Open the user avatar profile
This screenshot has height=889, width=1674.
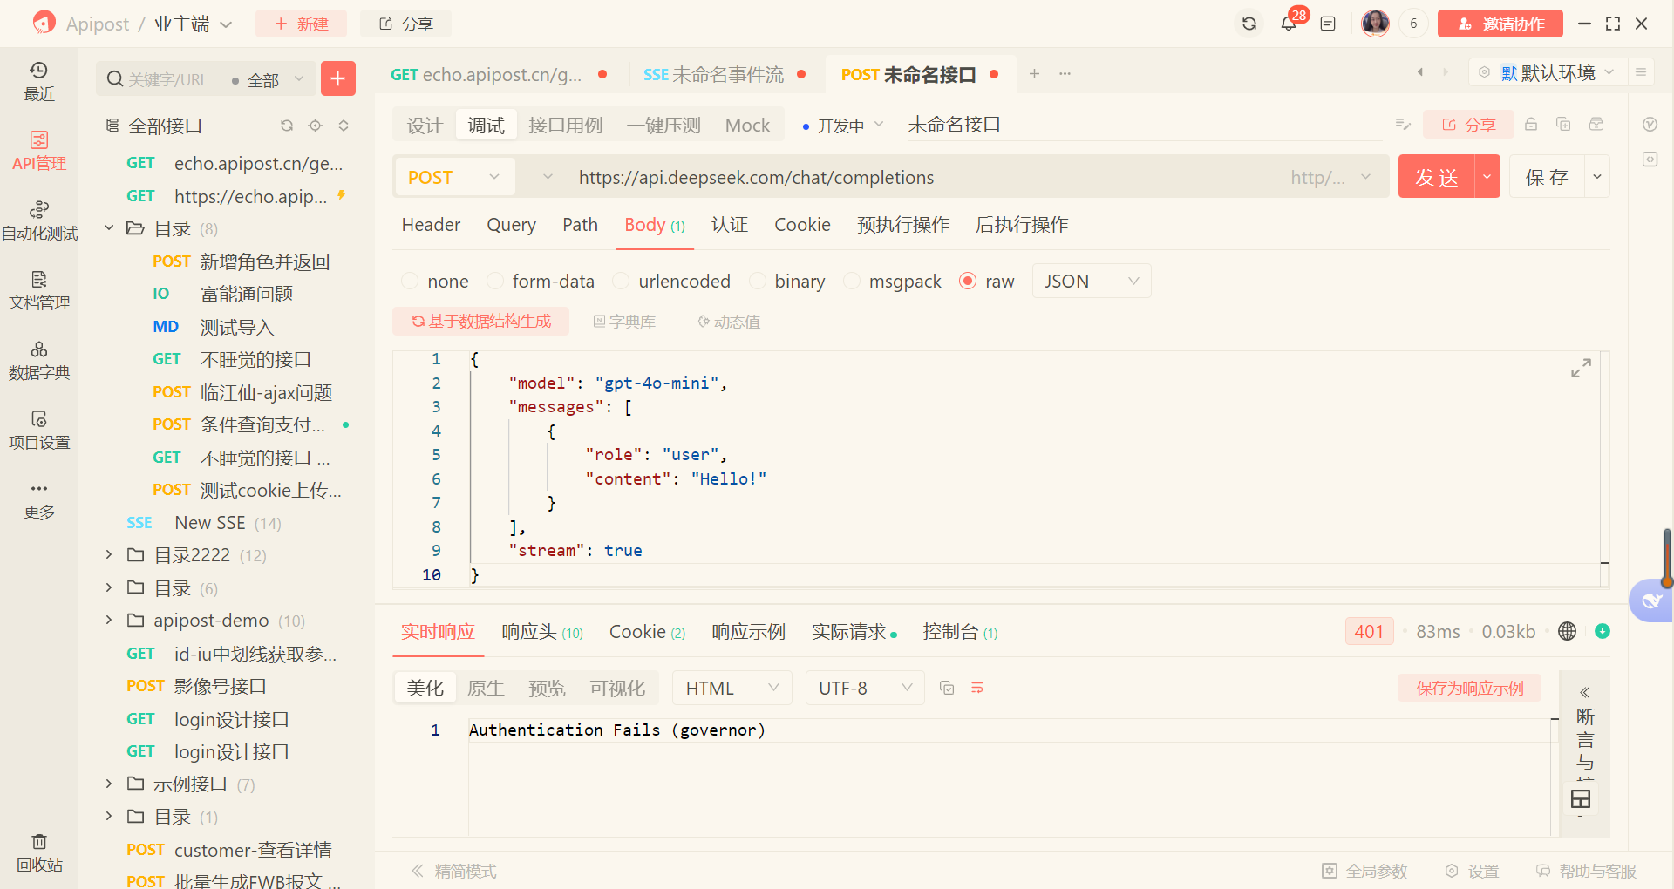tap(1375, 24)
